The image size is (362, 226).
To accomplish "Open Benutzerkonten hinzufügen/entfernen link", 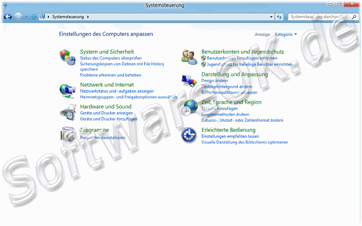I will 242,58.
